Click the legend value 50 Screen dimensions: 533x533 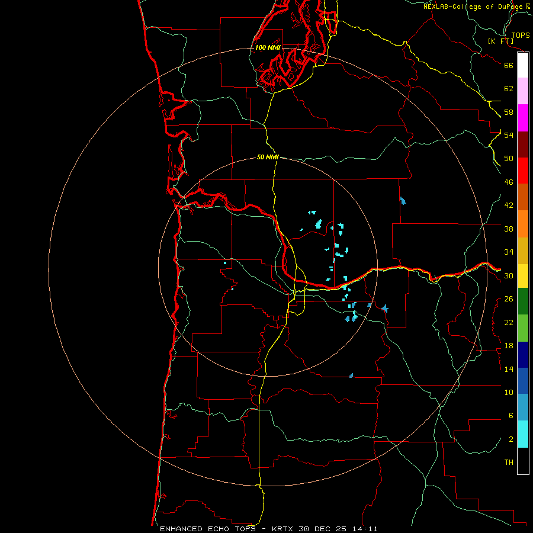pyautogui.click(x=509, y=159)
